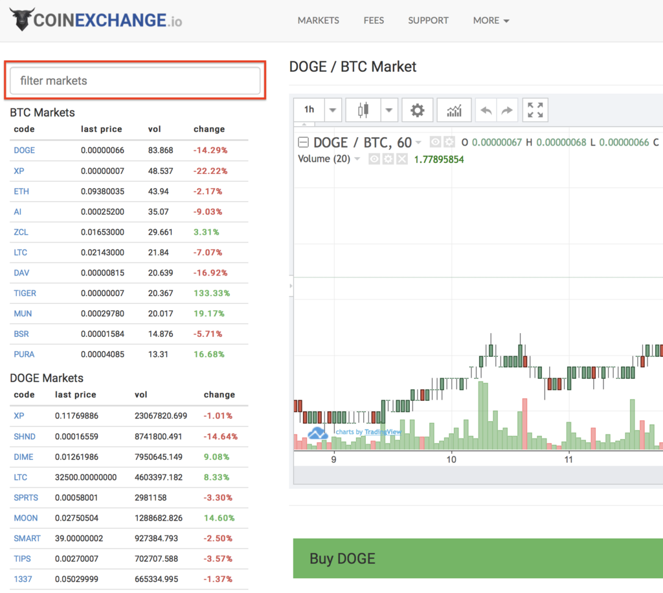Redo last chart action

coord(507,110)
